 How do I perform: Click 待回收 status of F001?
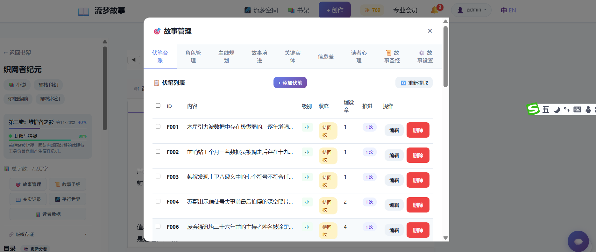tap(328, 131)
